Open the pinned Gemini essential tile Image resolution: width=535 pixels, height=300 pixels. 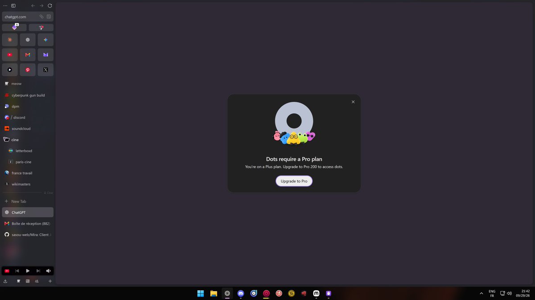point(45,40)
